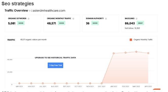The height and width of the screenshot is (92, 168).
Task: Click the GOOD badge beside 48,571
Action: [x=62, y=23]
